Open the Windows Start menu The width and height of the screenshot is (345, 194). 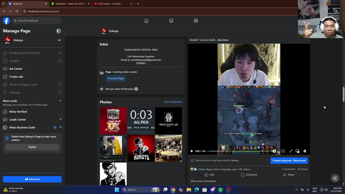[x=117, y=190]
